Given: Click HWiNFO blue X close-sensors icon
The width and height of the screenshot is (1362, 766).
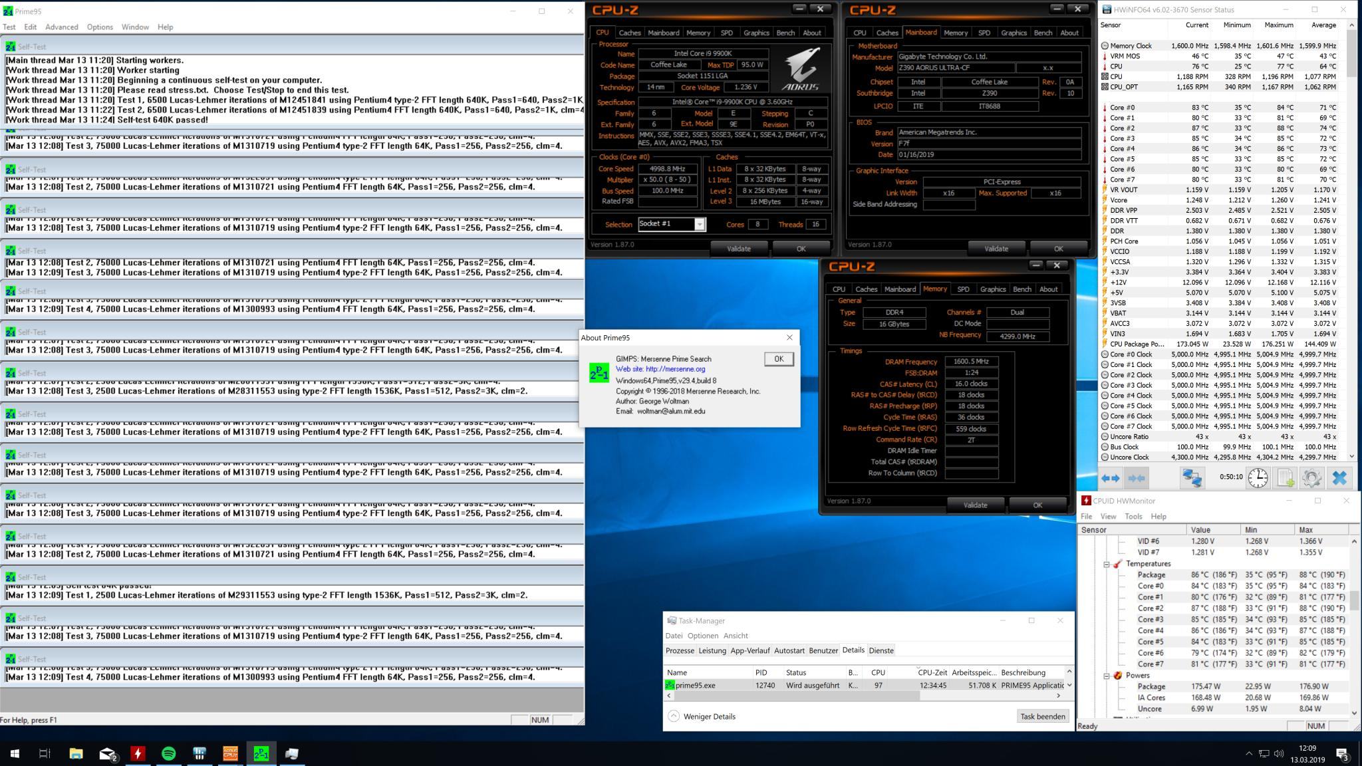Looking at the screenshot, I should coord(1339,478).
